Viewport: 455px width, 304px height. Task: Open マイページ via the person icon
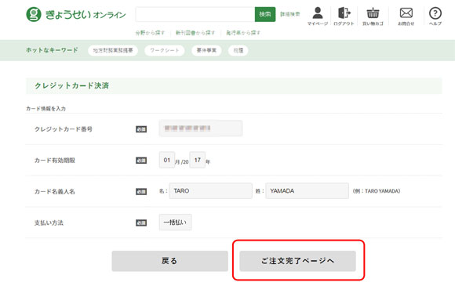tap(318, 16)
